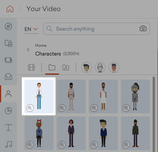Choose the line-art character style avatar
The image size is (158, 152).
pyautogui.click(x=100, y=67)
